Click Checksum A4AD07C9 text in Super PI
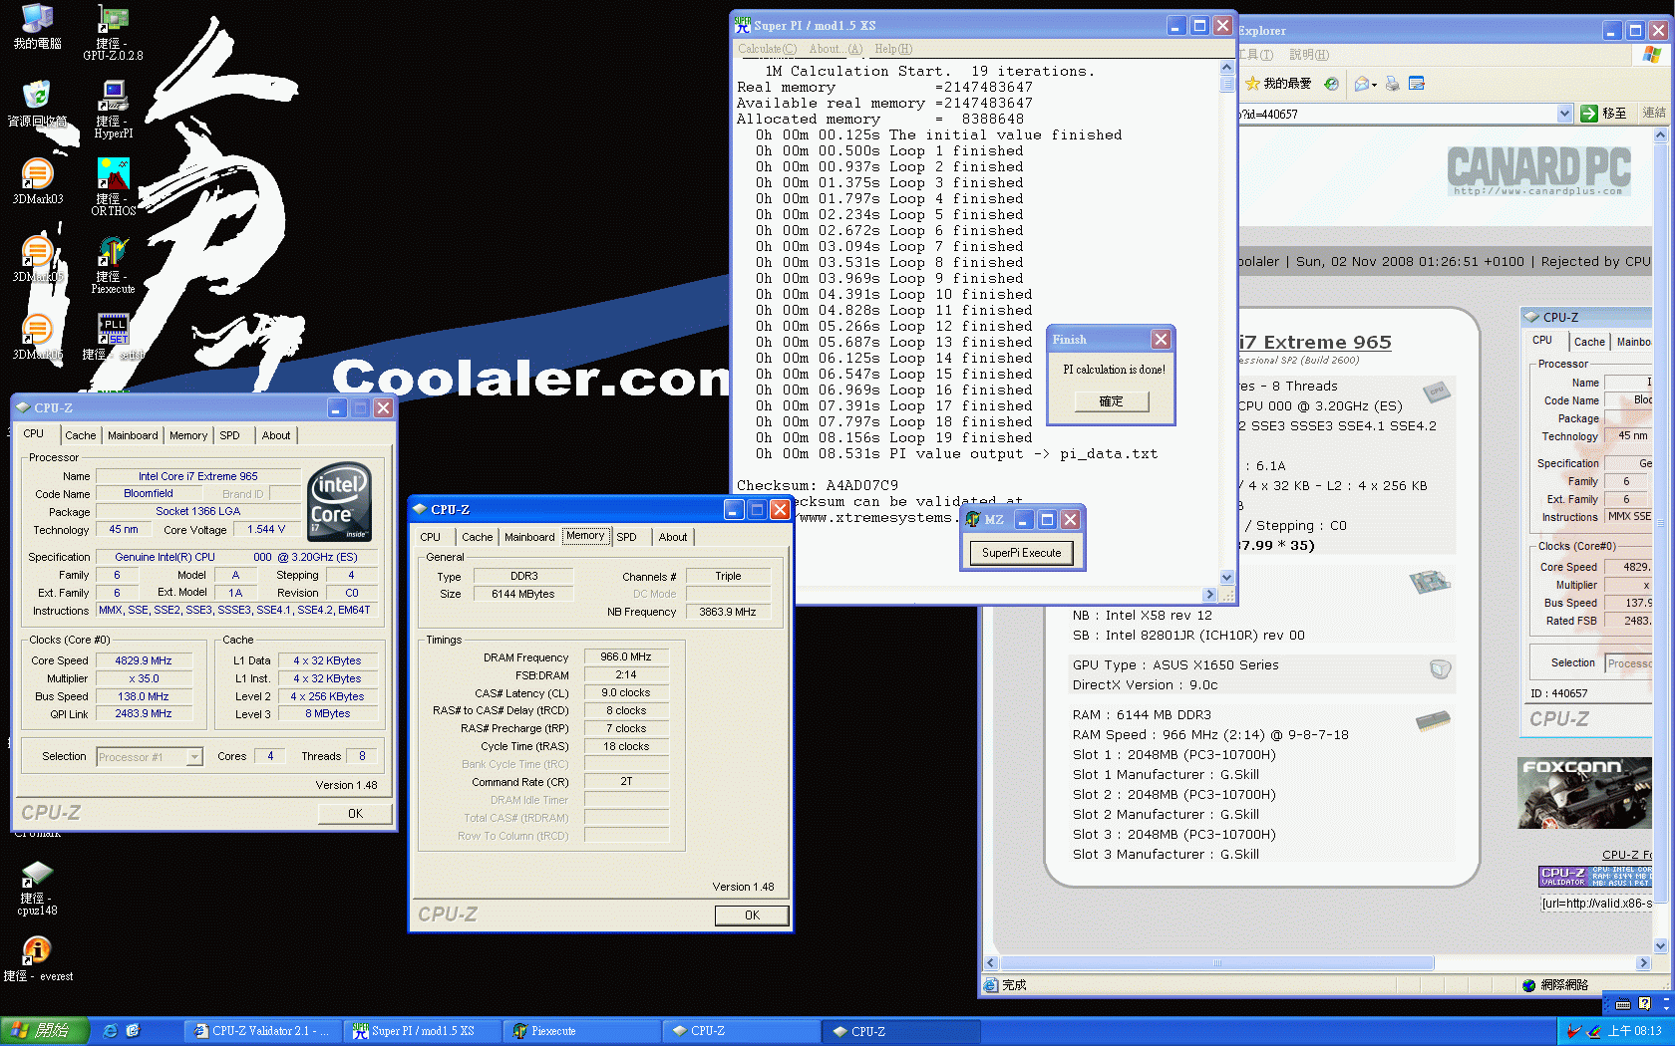The image size is (1675, 1046). [818, 486]
